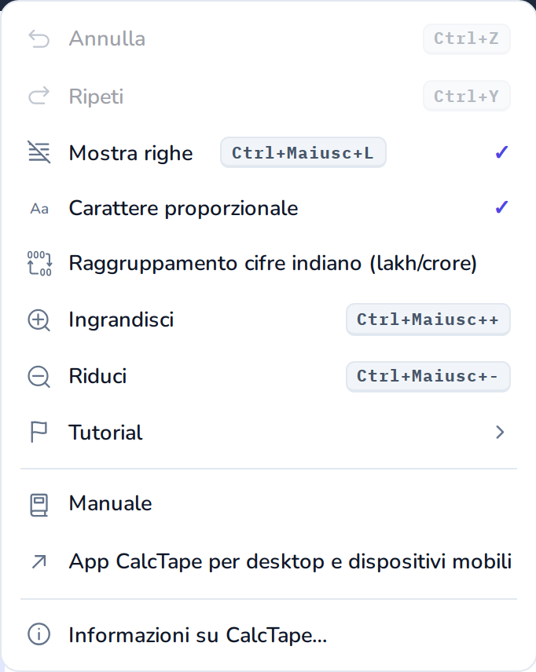The width and height of the screenshot is (536, 672).
Task: Click the flag icon next to Tutorial
Action: coord(39,432)
